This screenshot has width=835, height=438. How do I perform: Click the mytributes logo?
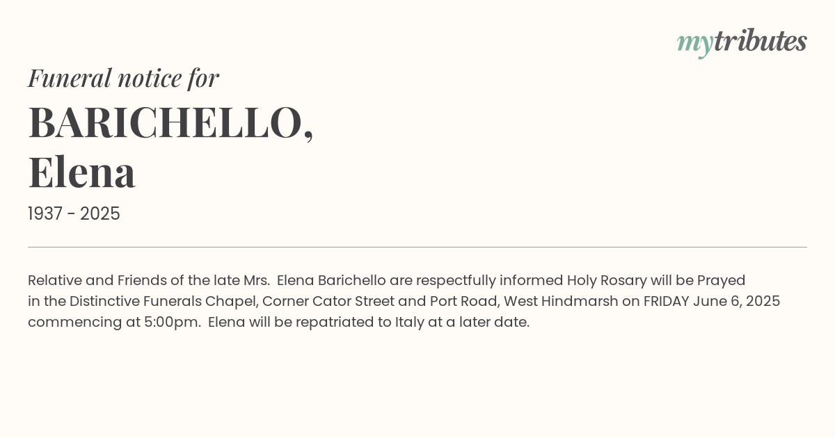742,42
